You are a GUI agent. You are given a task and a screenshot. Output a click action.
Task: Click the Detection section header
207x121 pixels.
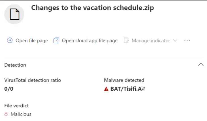(x=15, y=65)
